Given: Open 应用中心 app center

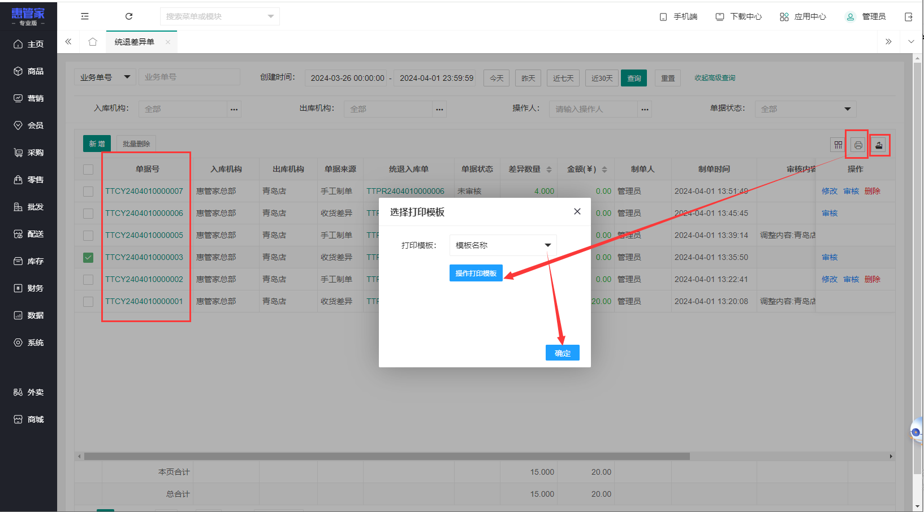Looking at the screenshot, I should coord(803,17).
